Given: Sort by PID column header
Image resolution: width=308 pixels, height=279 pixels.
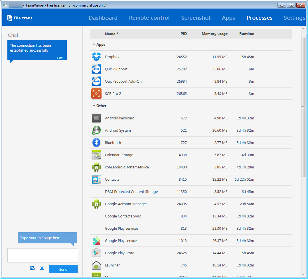Looking at the screenshot, I should pos(183,34).
